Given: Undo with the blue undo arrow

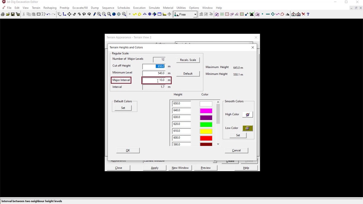Looking at the screenshot, I should (x=48, y=14).
